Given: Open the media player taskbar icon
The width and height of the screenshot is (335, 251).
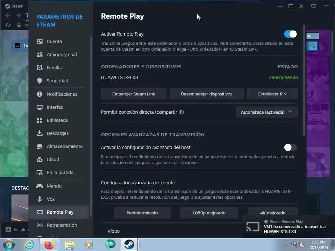Looking at the screenshot, I should (89, 244).
